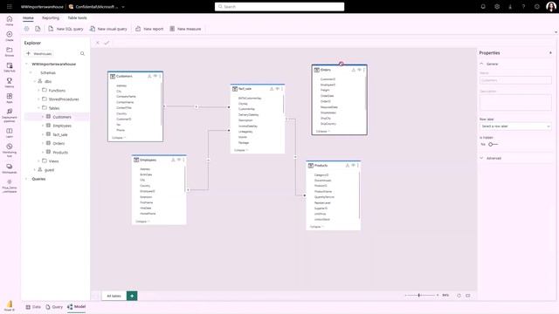Viewport: 559px width, 314px height.
Task: Open Data hub in the left rail
Action: tap(10, 67)
